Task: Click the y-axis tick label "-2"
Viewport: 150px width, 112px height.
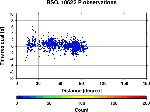Action: 12,53
